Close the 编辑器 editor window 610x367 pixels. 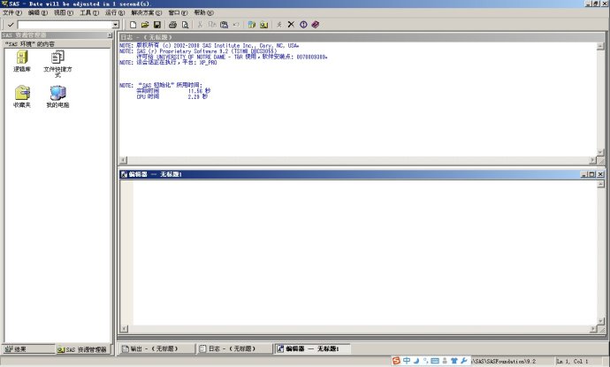pos(600,174)
